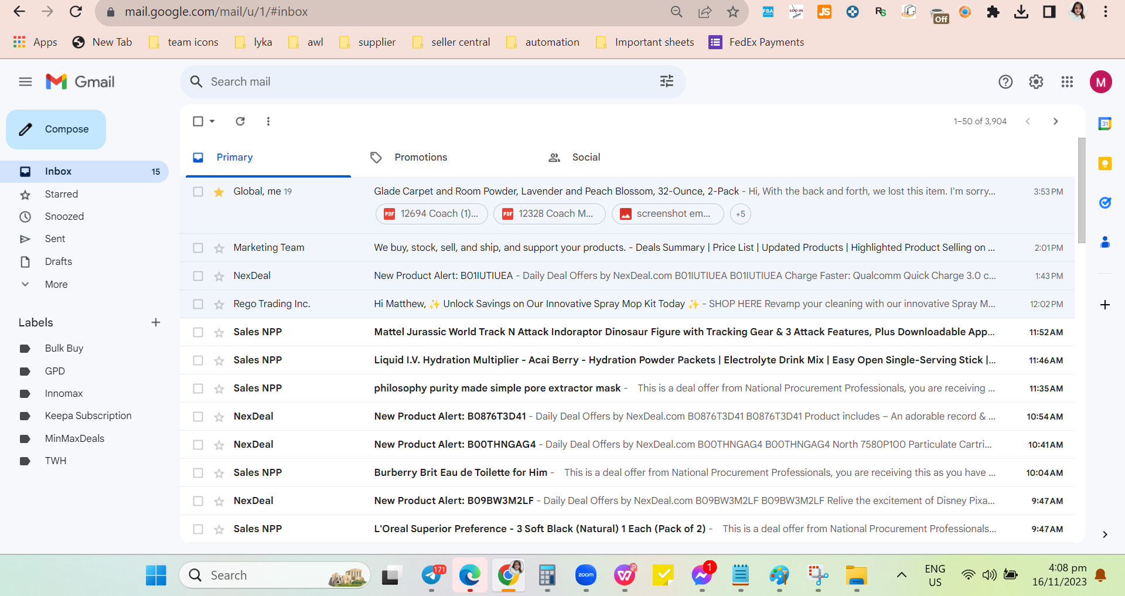Viewport: 1125px width, 596px height.
Task: Open Gmail Support help icon
Action: (1005, 82)
